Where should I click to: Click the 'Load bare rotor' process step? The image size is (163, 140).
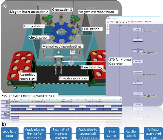tap(9, 133)
